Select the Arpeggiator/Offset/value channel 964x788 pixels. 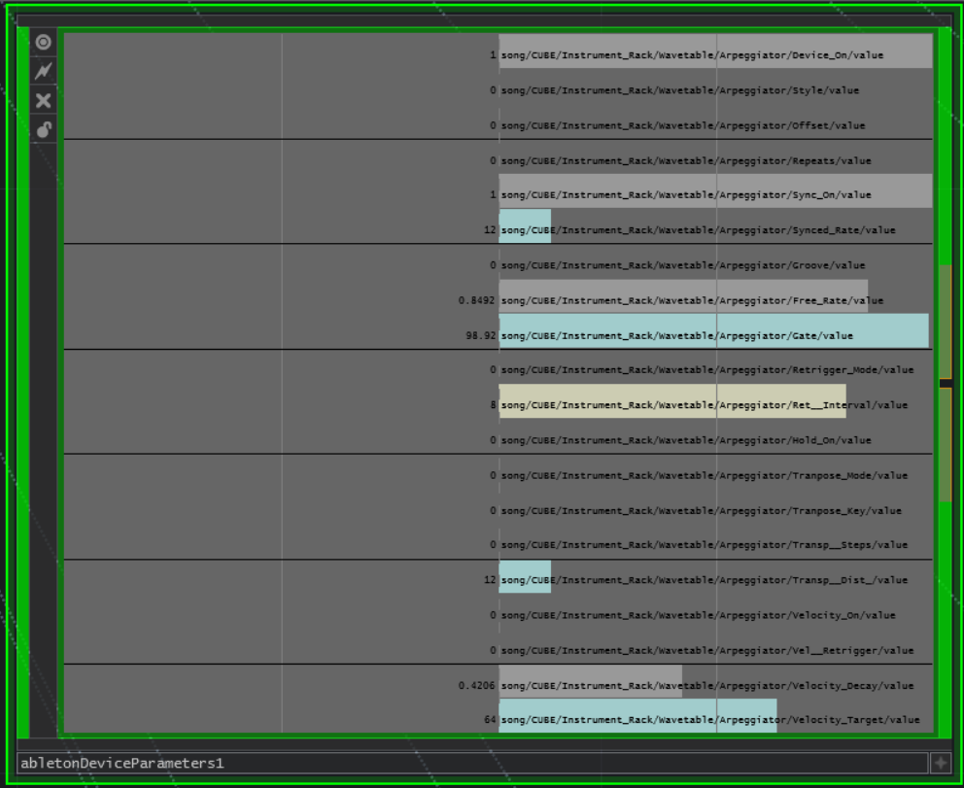click(683, 125)
